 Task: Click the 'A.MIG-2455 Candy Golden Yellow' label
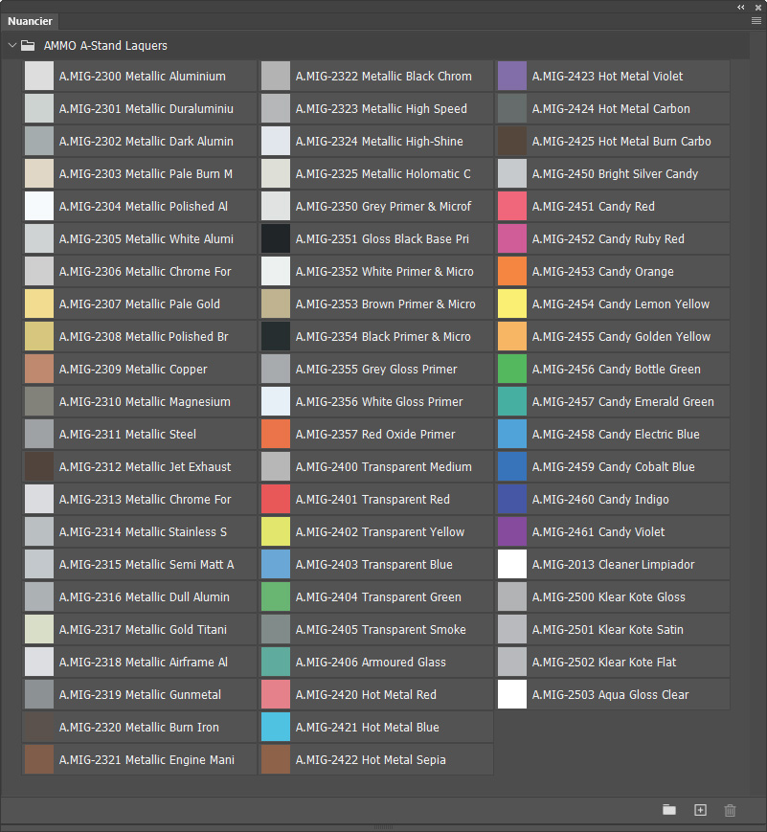click(x=621, y=336)
